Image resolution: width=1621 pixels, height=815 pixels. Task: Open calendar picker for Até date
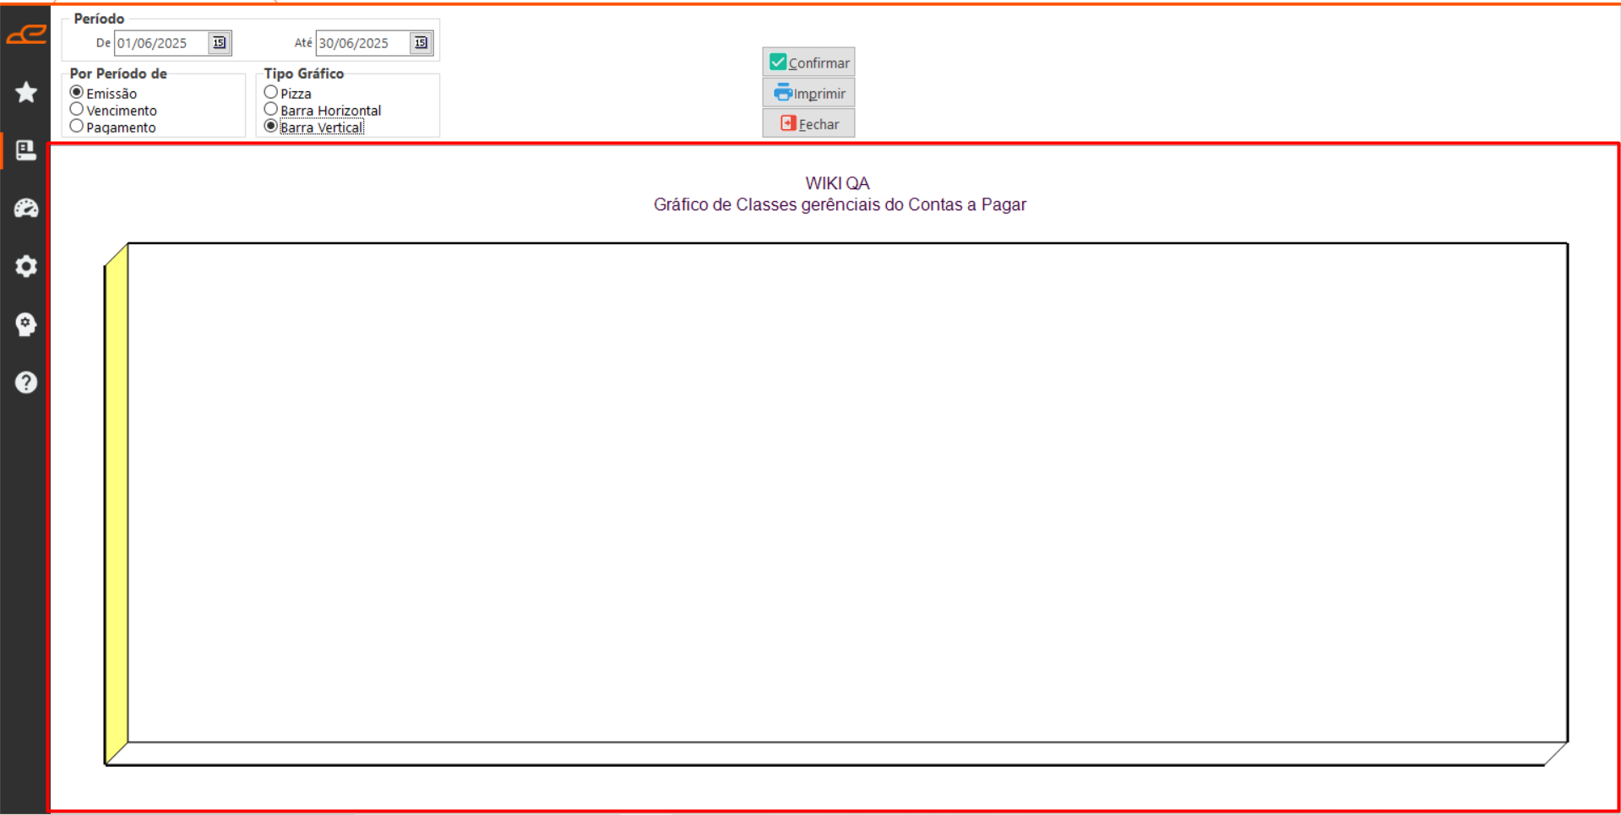click(421, 43)
